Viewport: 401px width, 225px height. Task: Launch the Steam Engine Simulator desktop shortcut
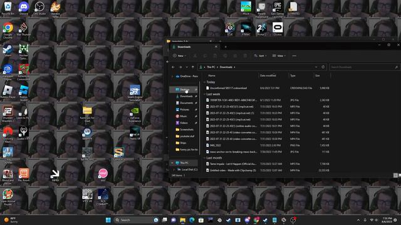135,93
